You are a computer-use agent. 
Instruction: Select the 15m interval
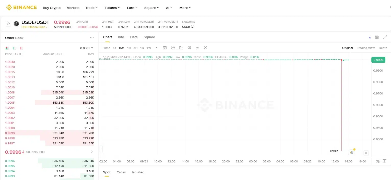point(122,48)
